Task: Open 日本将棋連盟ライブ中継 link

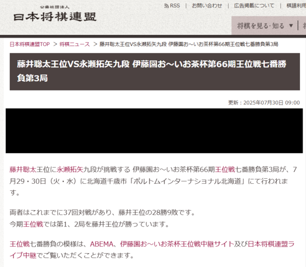Action: [x=152, y=250]
